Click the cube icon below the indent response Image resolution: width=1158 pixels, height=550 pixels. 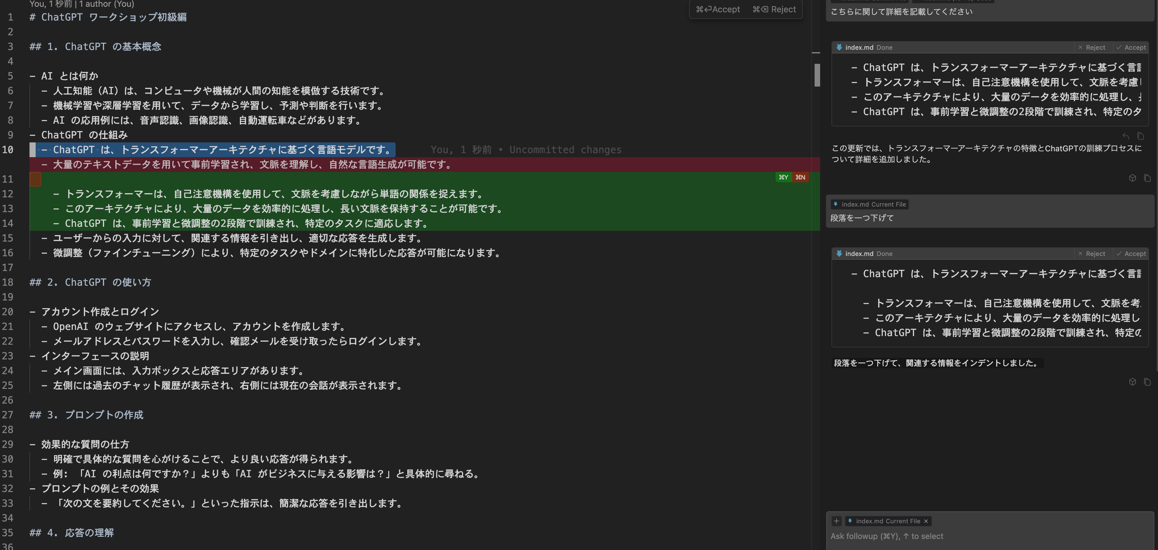(1133, 382)
